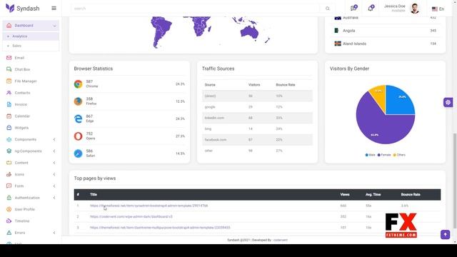Click the Errors sidebar icon
The height and width of the screenshot is (257, 457).
(9, 233)
